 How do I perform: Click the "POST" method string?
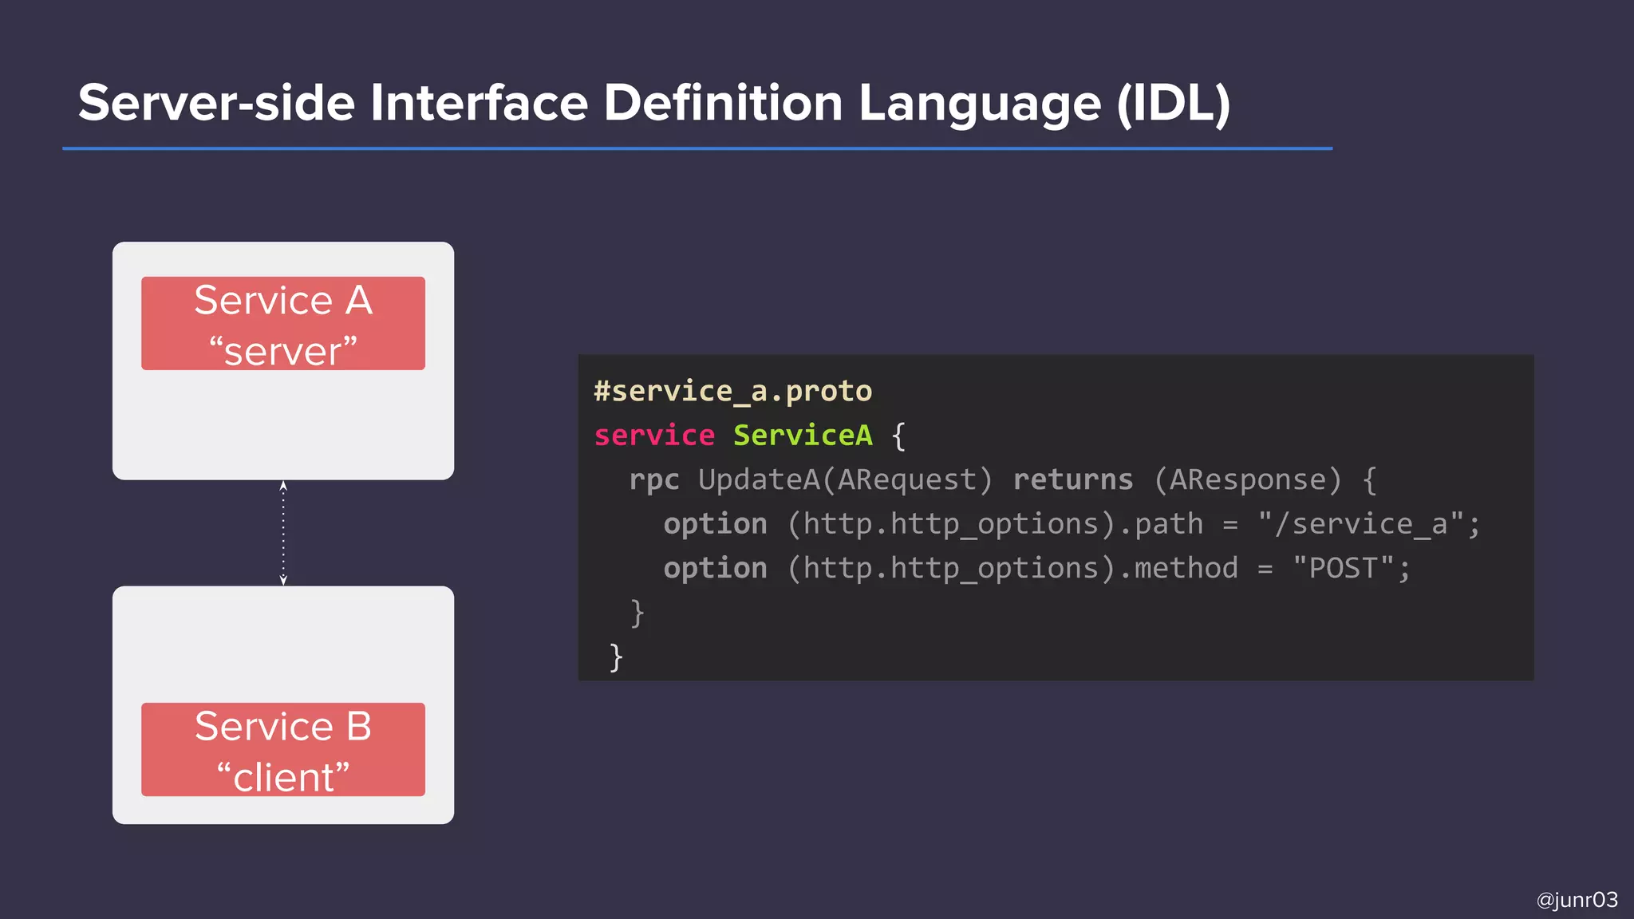point(1344,568)
